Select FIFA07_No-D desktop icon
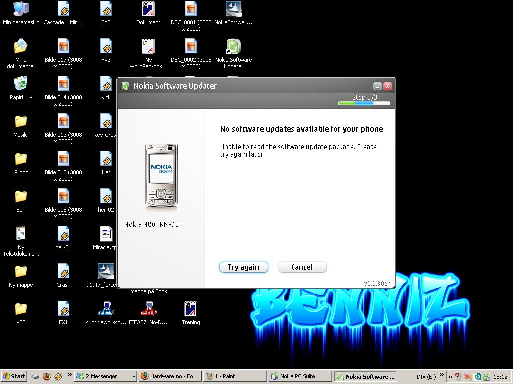513x384 pixels. click(148, 314)
